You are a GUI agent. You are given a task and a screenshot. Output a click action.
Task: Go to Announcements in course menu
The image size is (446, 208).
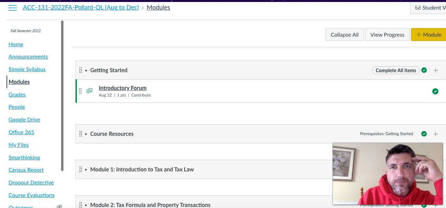click(28, 57)
